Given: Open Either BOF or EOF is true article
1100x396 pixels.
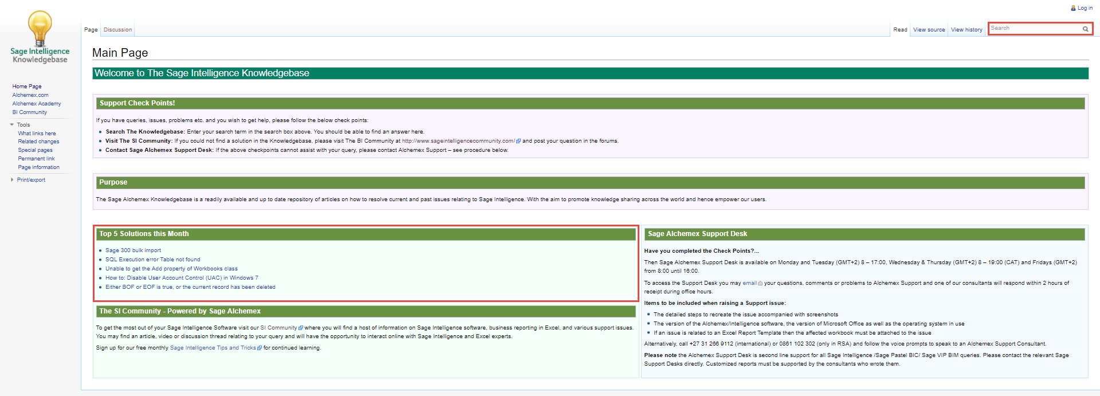Looking at the screenshot, I should click(190, 287).
